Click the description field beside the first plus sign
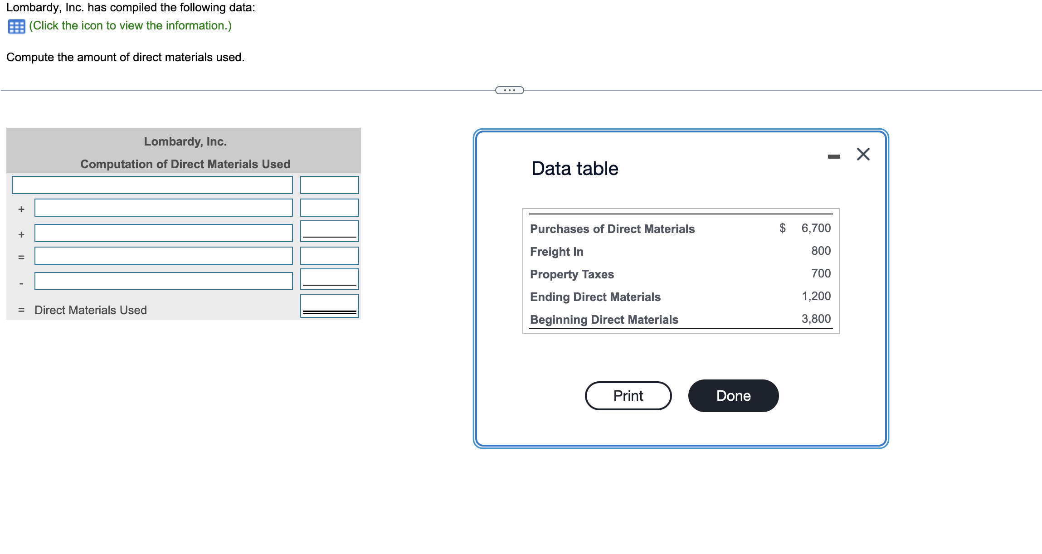1042x554 pixels. pos(163,209)
